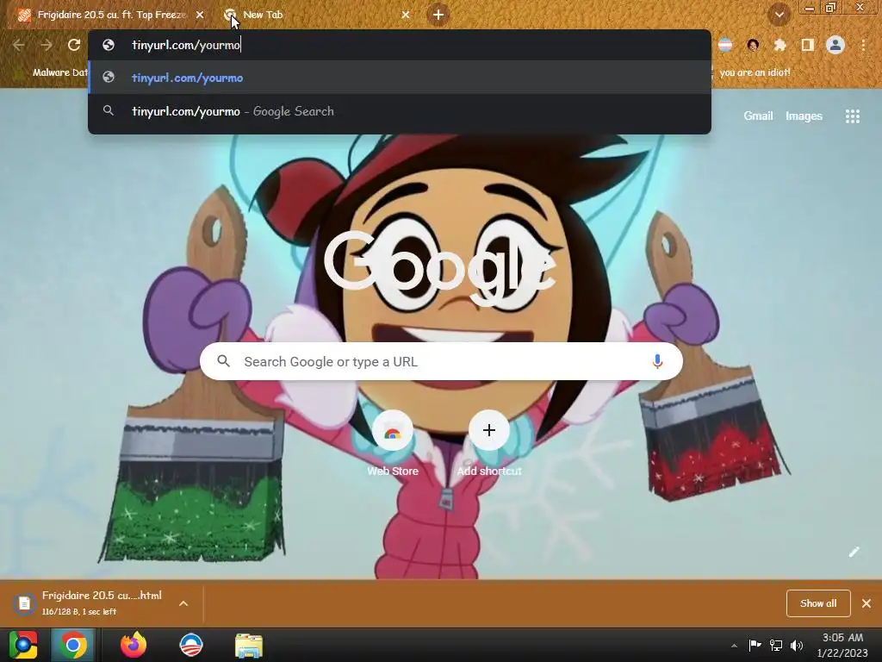The width and height of the screenshot is (882, 662).
Task: Open the Extensions puzzle icon
Action: tap(780, 45)
